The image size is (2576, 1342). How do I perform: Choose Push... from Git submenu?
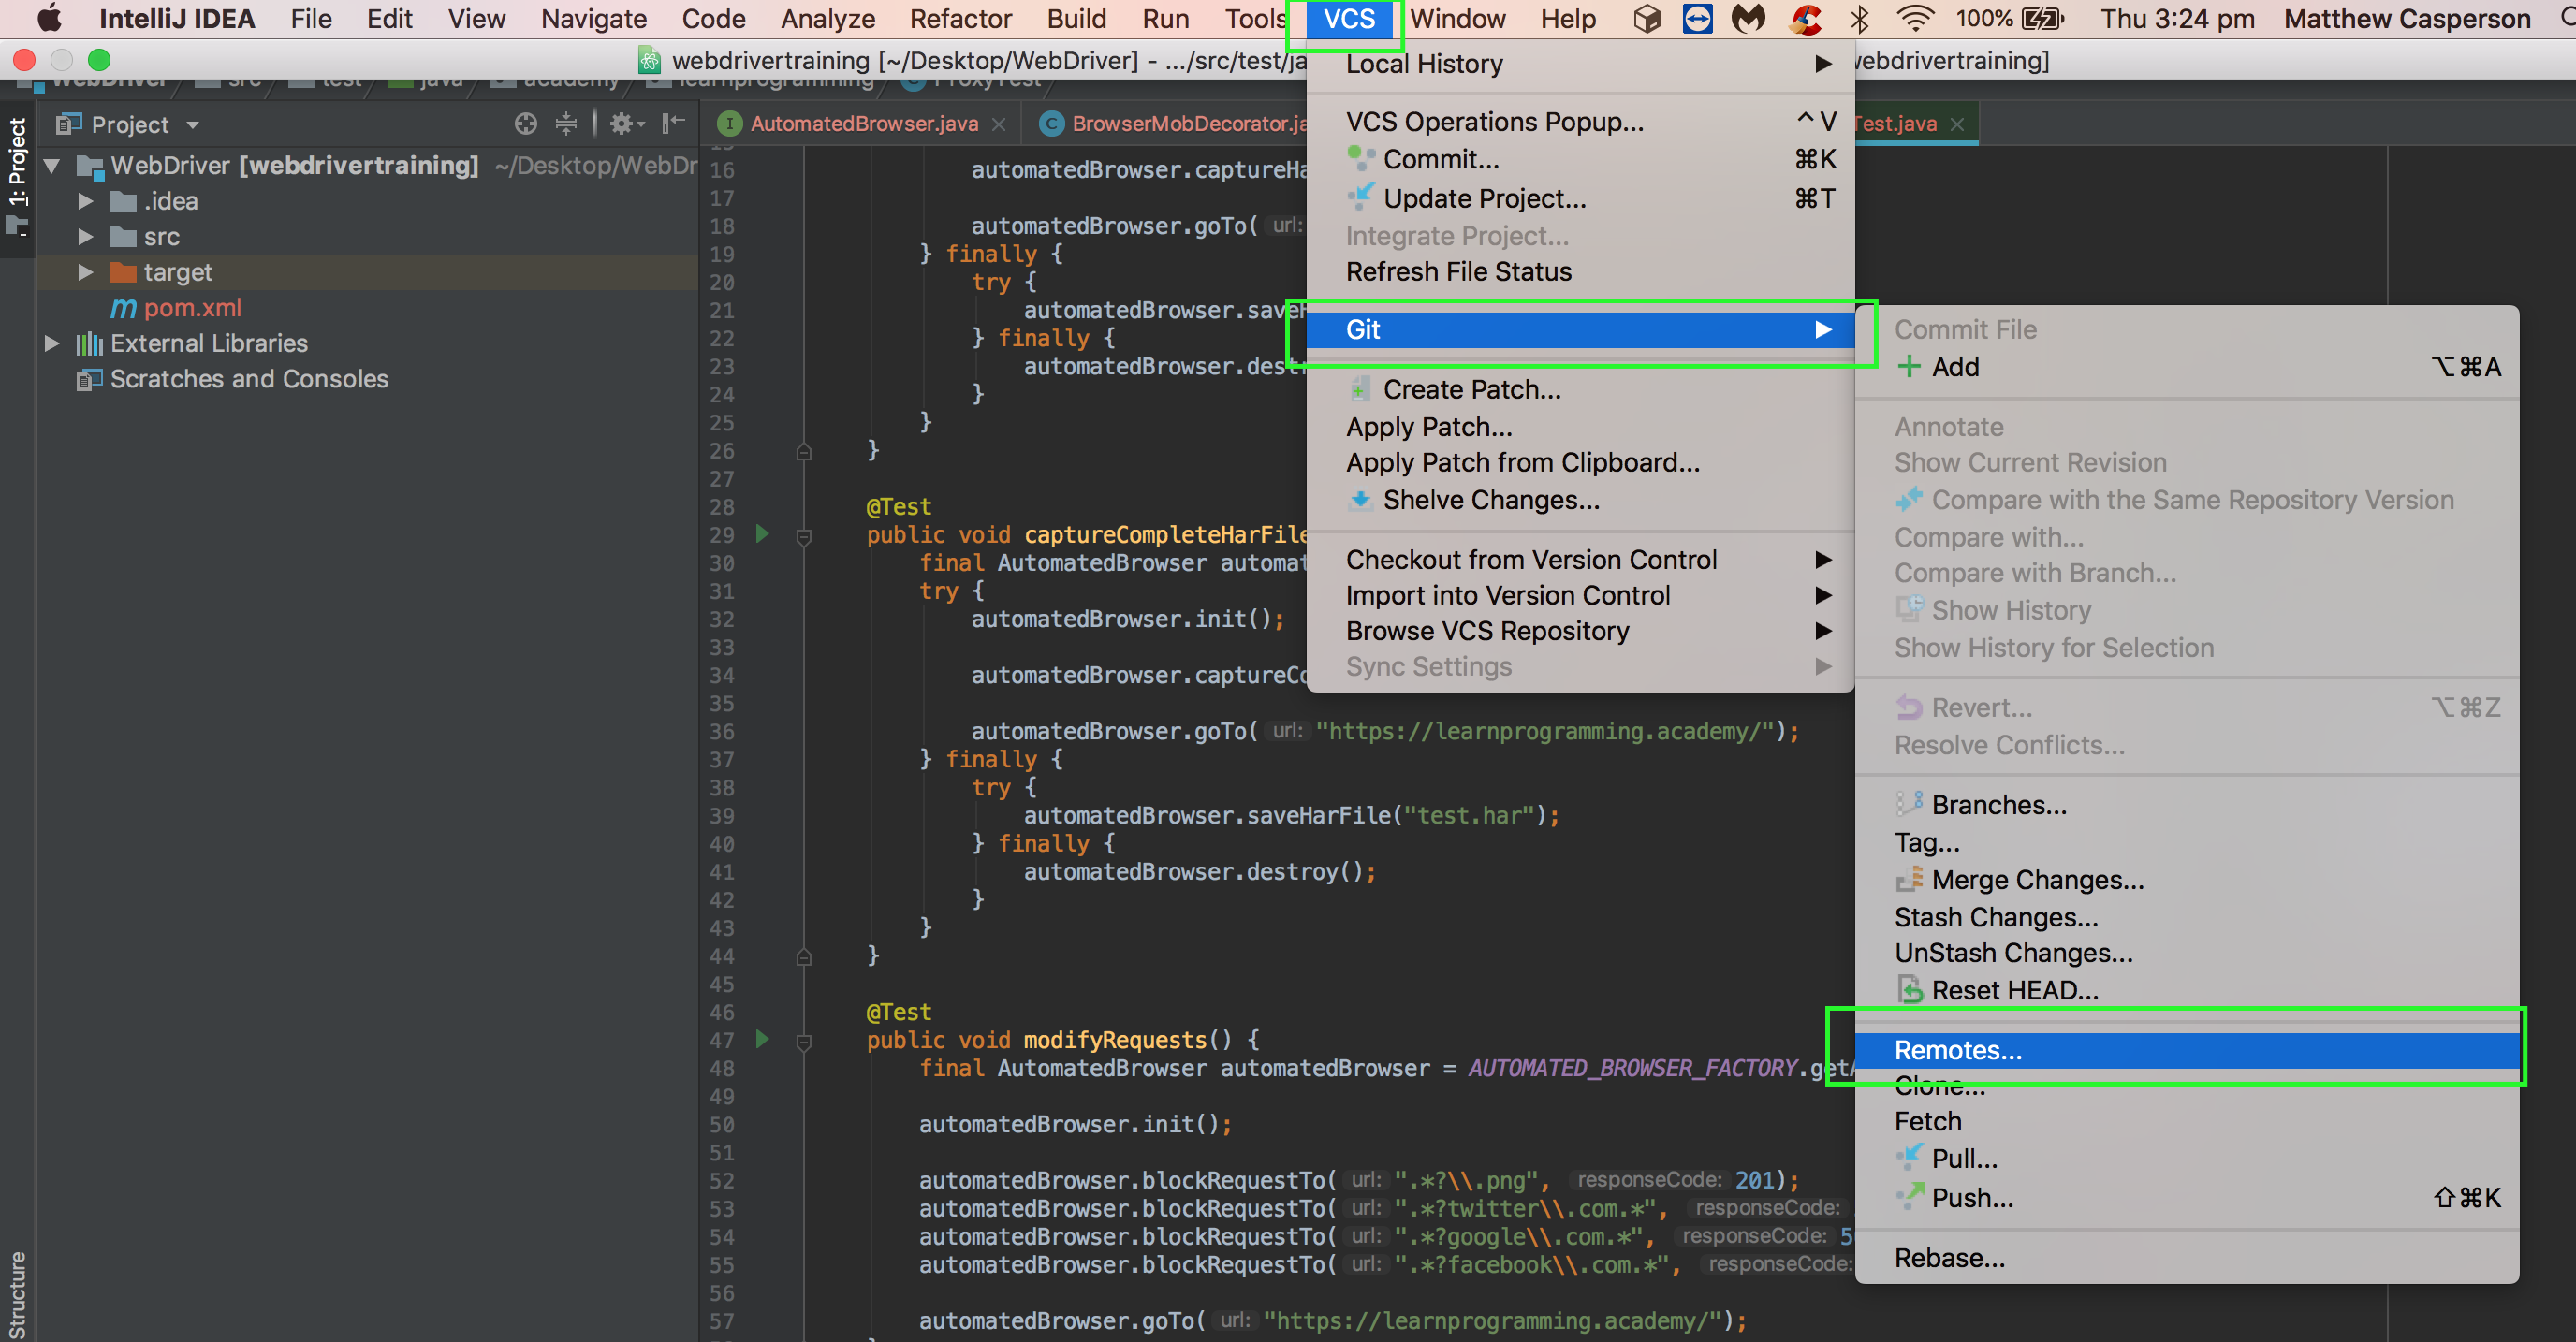coord(1972,1197)
